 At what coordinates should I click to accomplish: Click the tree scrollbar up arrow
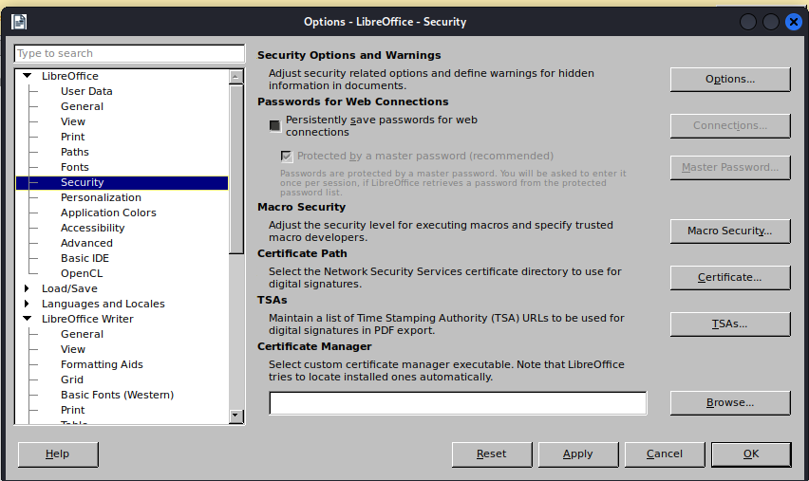coord(236,76)
